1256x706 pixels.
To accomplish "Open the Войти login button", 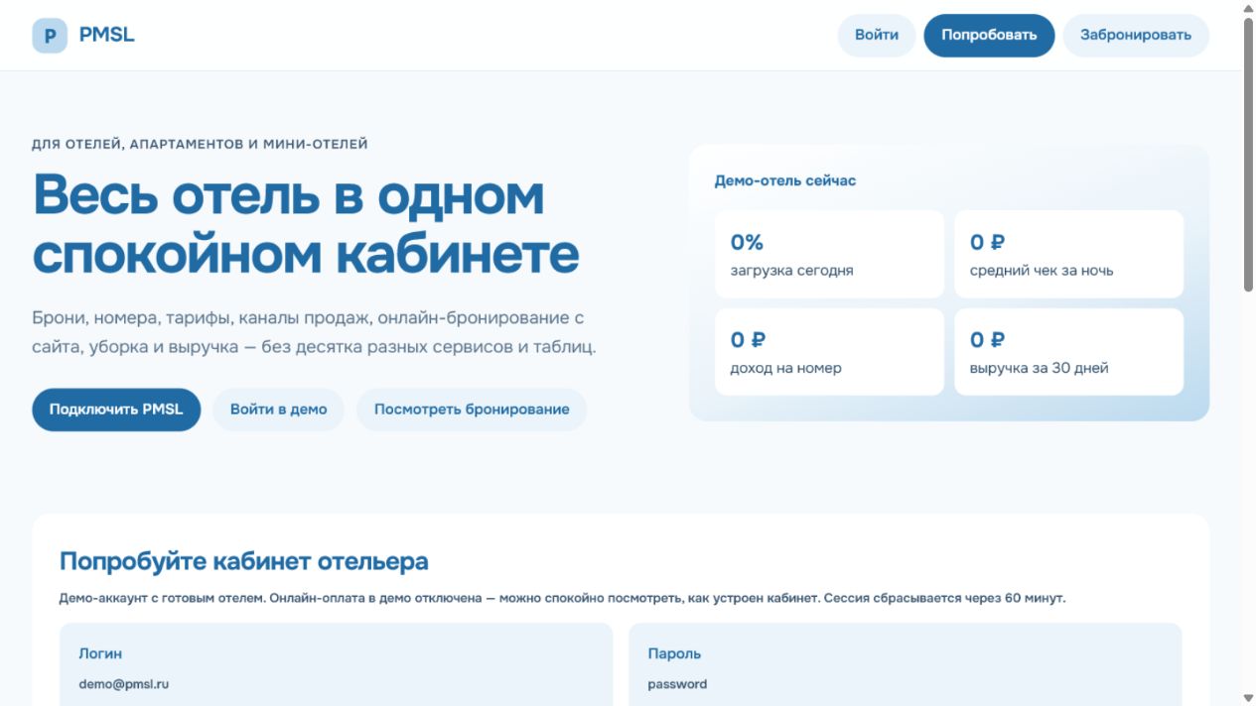I will 877,36.
